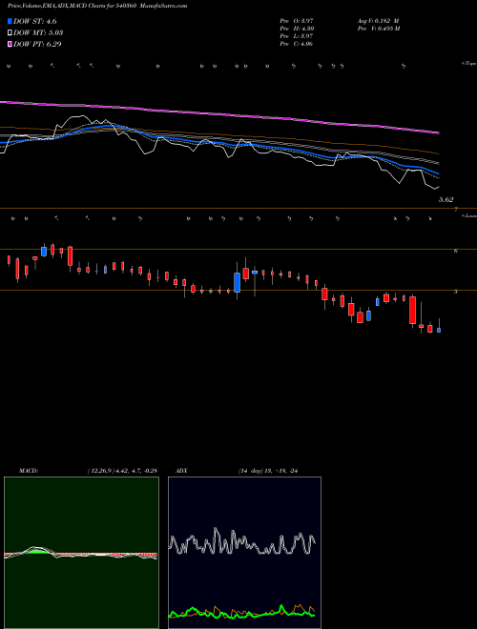The width and height of the screenshot is (477, 629).
Task: Click the MACD panel heading label
Action: pos(28,471)
